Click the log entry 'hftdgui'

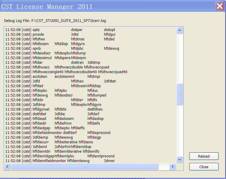(x=109, y=35)
